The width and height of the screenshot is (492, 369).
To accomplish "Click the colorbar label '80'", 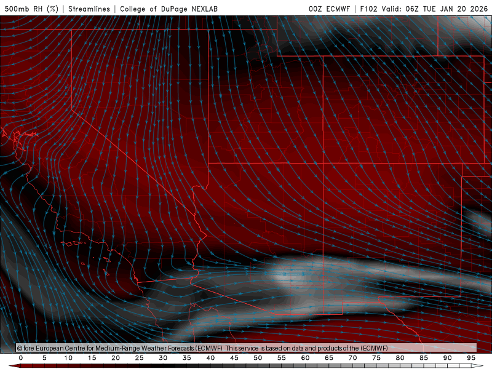I will coord(400,358).
